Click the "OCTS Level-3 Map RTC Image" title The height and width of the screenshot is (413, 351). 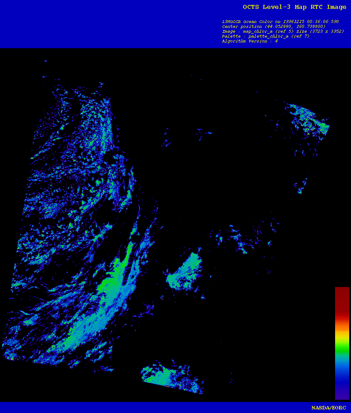[294, 7]
